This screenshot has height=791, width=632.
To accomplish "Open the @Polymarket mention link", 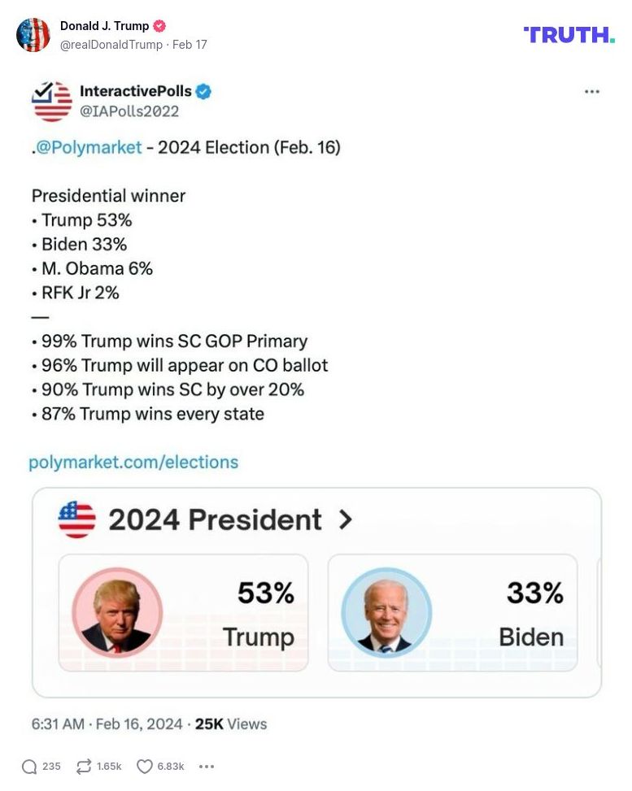I will tap(85, 148).
